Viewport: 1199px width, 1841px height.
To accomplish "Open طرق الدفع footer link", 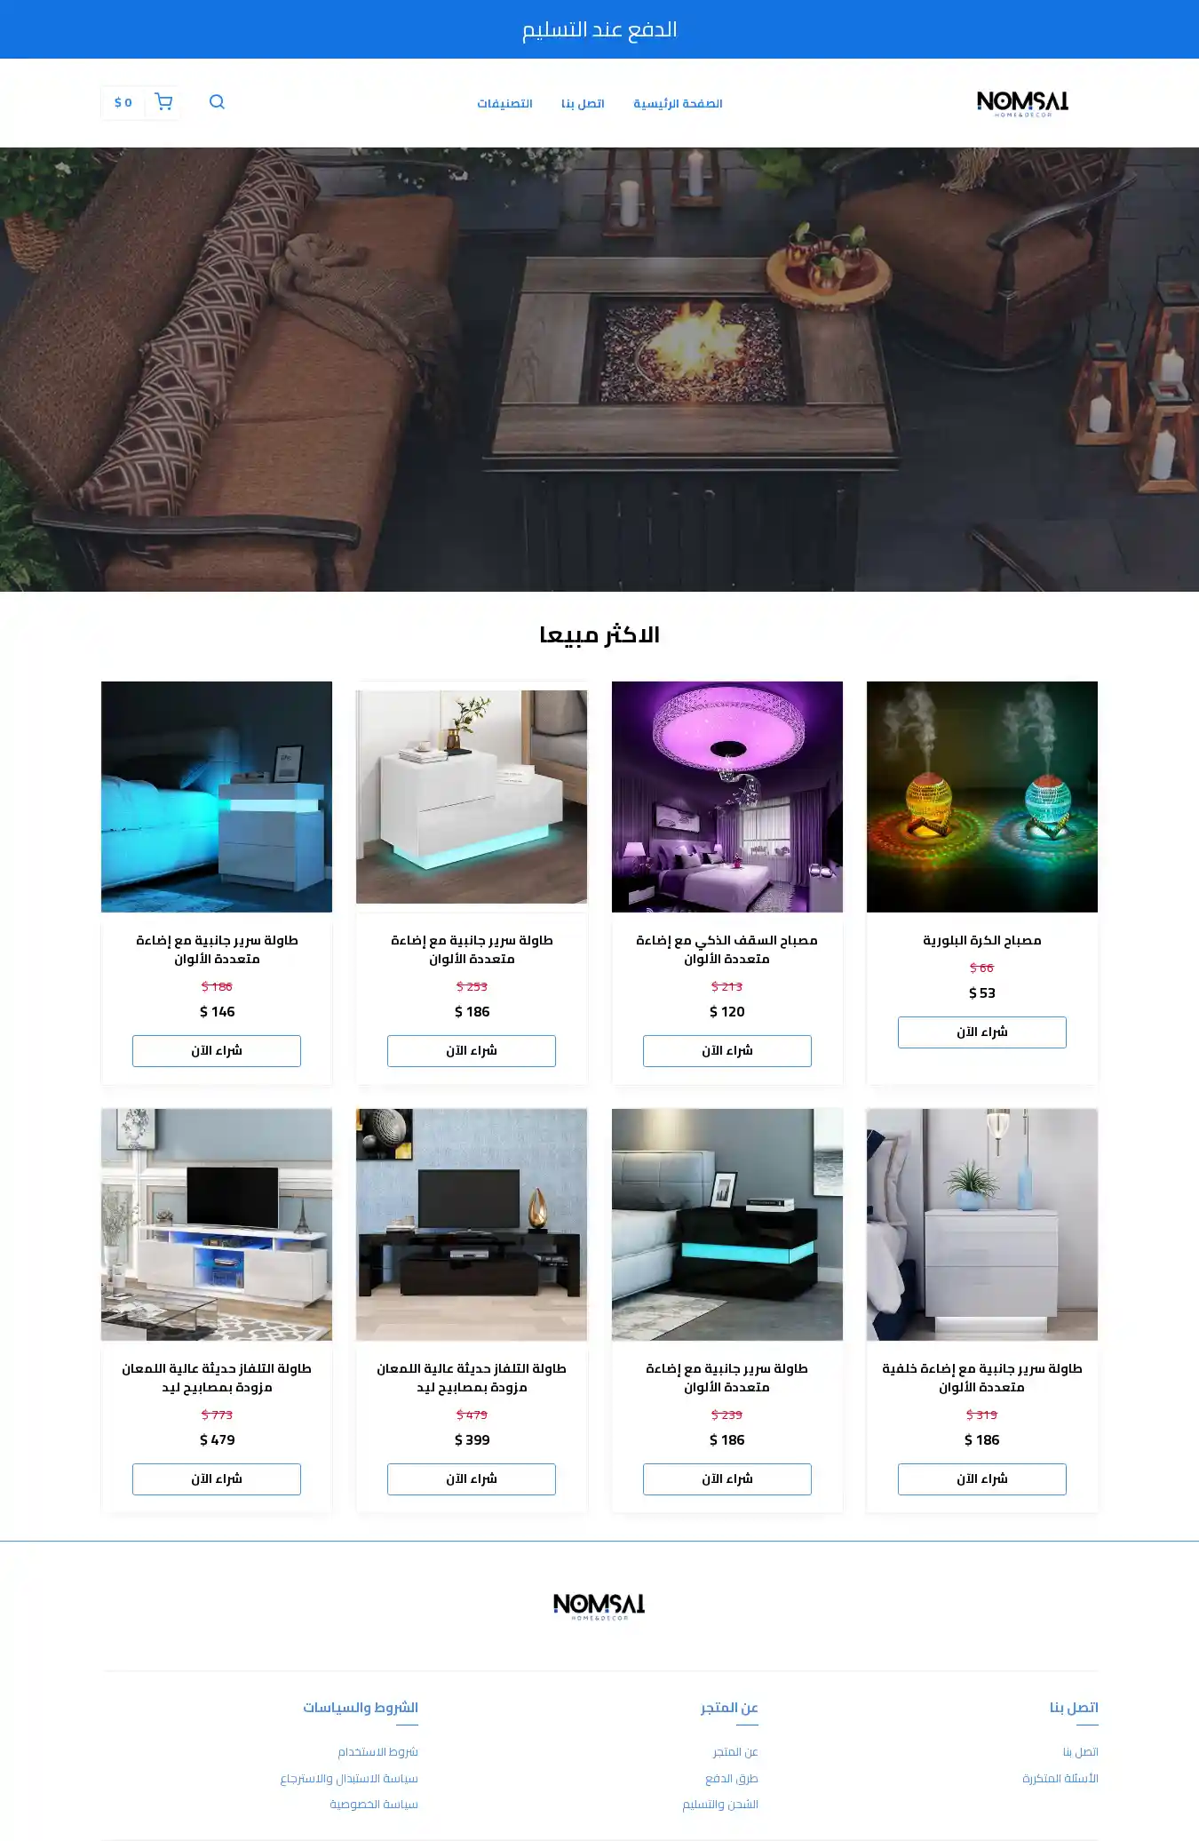I will [732, 1779].
